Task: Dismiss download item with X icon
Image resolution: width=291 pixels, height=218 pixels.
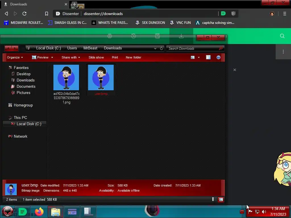Action: (234, 70)
